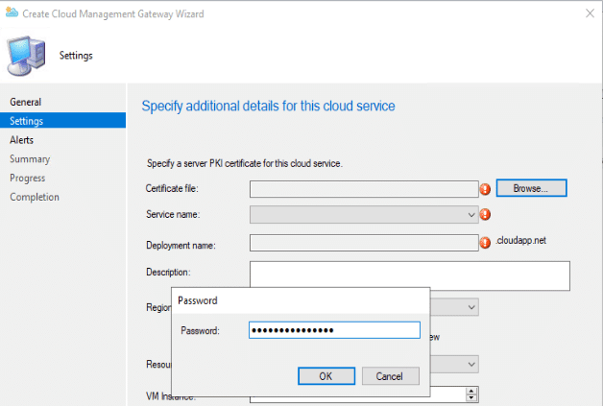Open the General page in sidebar
This screenshot has height=406, width=603.
click(25, 102)
